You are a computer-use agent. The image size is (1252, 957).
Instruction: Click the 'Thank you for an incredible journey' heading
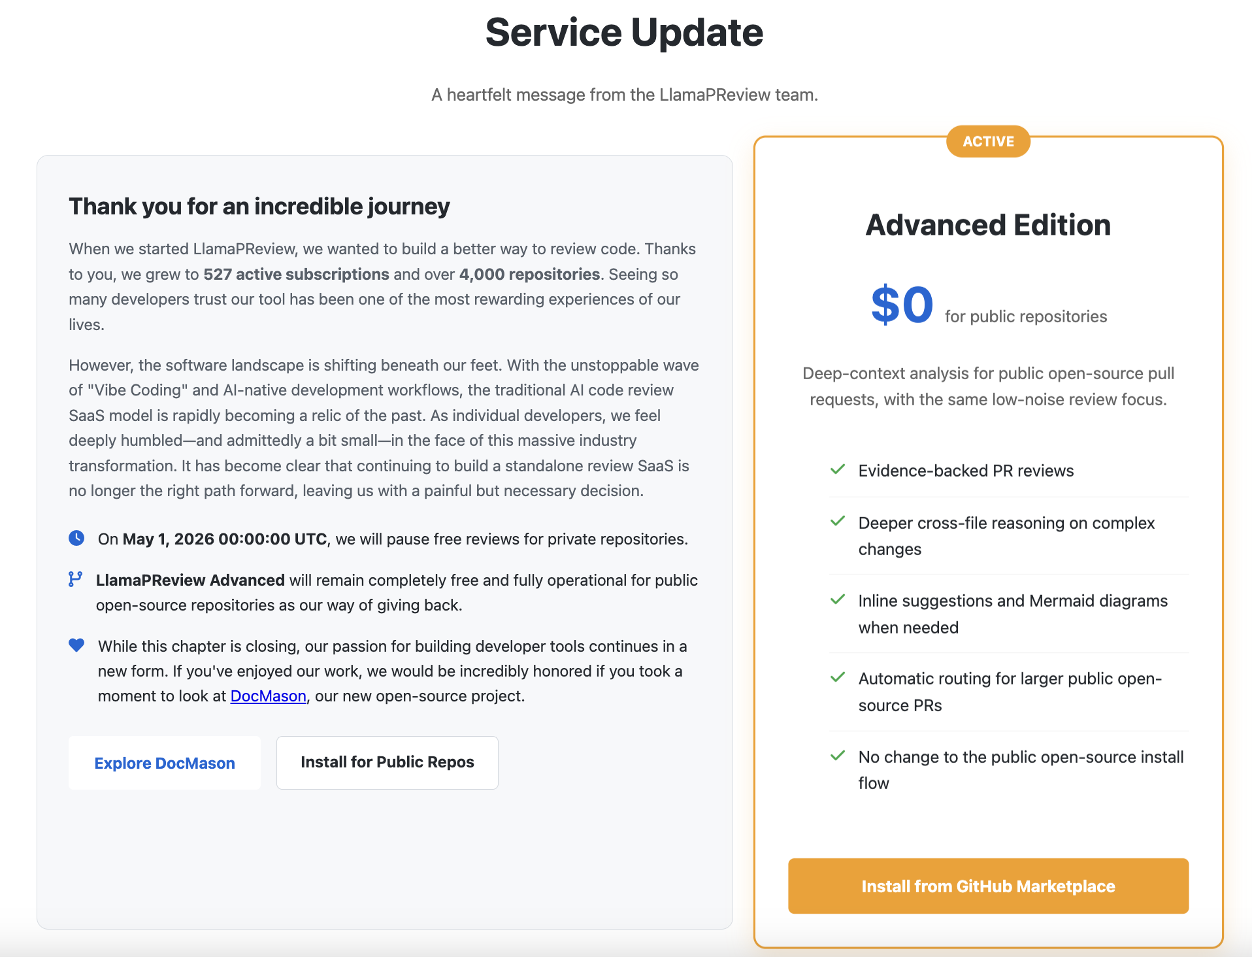259,206
